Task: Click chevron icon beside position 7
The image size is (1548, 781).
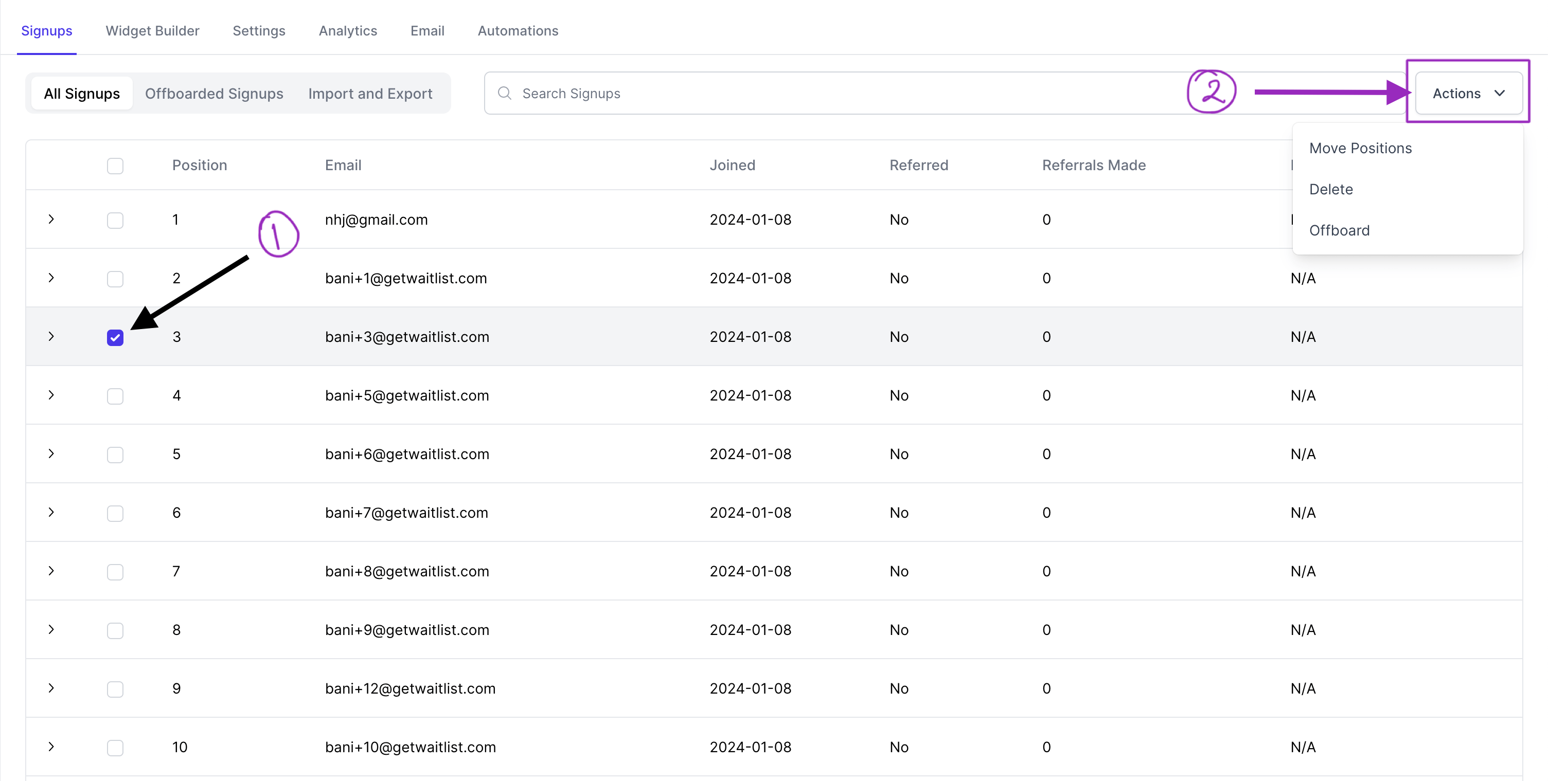Action: 51,571
